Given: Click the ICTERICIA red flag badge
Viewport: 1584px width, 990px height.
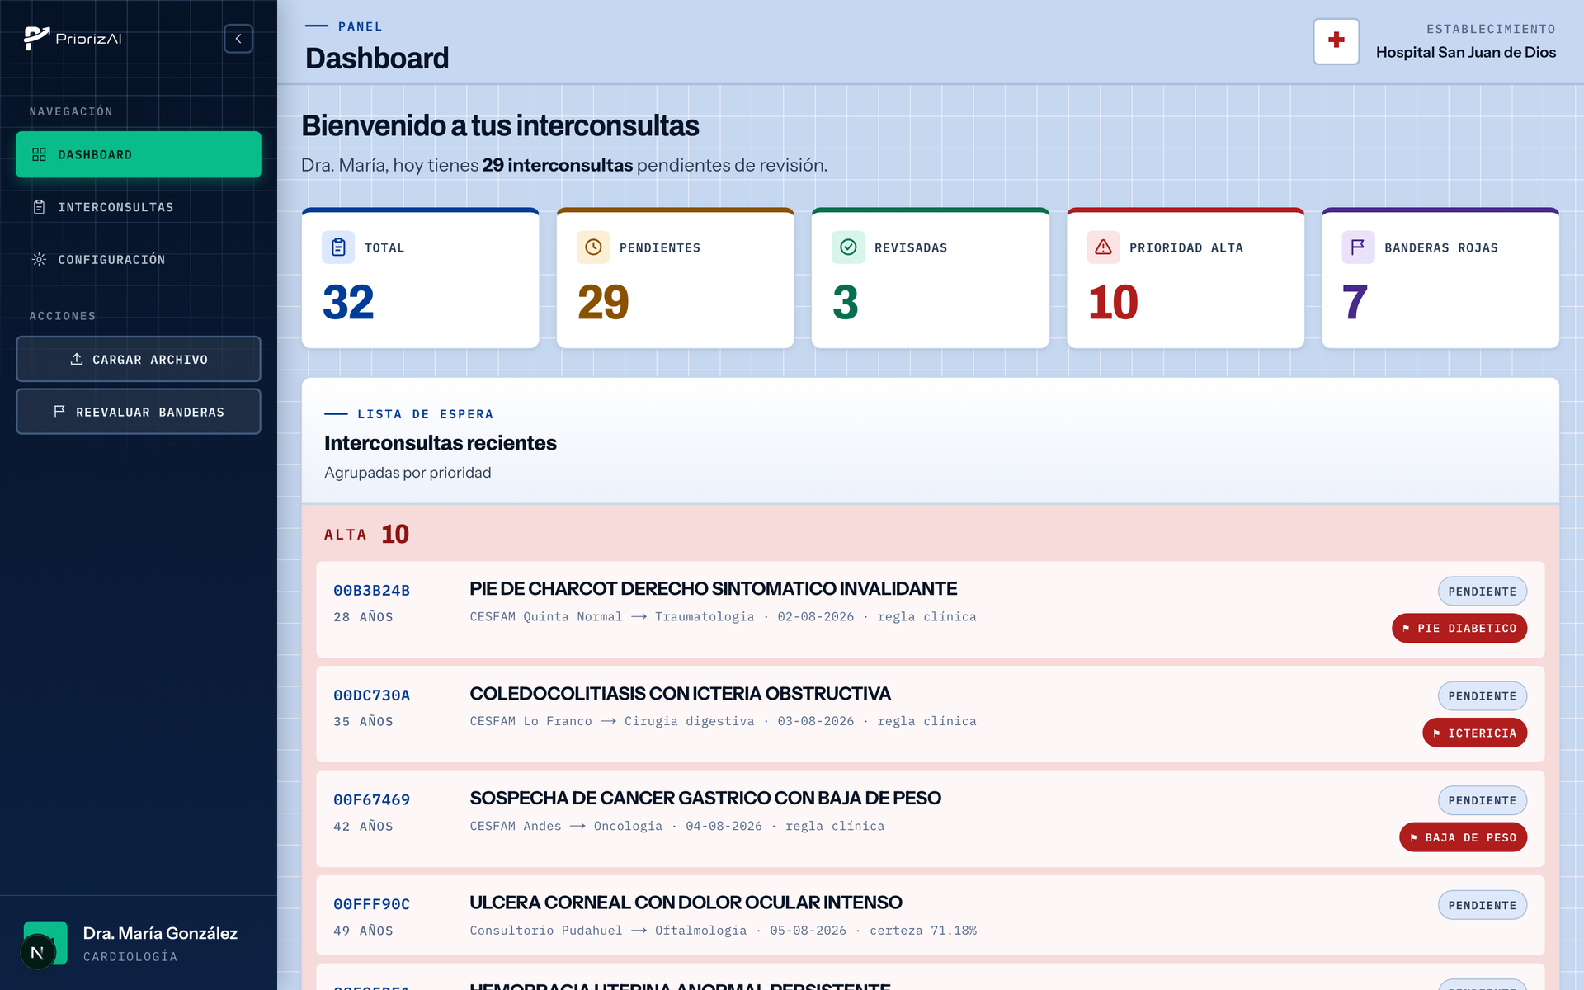Looking at the screenshot, I should [1475, 733].
